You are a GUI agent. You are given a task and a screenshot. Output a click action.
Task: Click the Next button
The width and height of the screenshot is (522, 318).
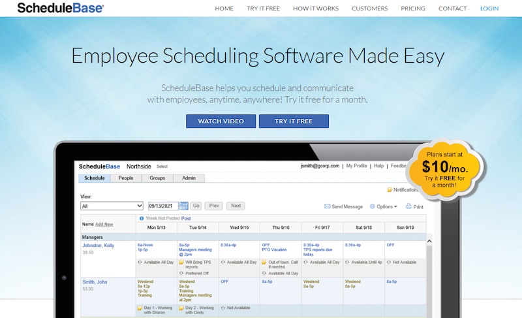[236, 206]
